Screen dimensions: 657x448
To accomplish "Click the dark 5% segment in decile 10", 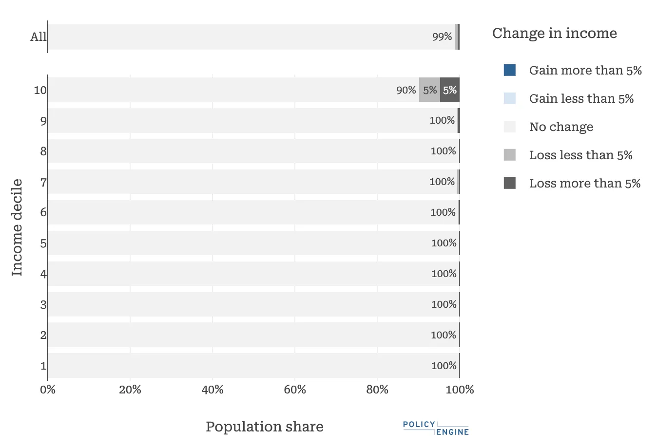I will (449, 90).
